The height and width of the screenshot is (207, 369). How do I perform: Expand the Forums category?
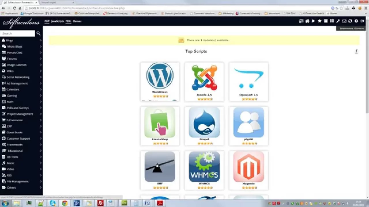21,59
